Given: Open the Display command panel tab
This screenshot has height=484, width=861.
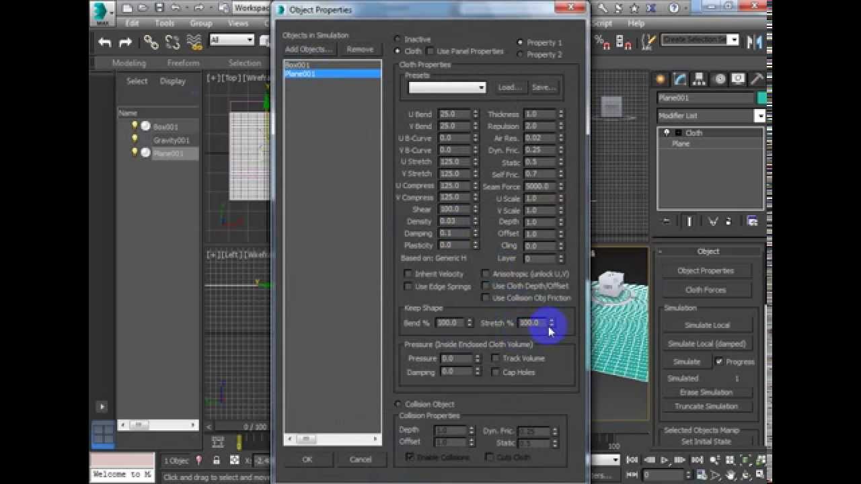Looking at the screenshot, I should (x=739, y=79).
